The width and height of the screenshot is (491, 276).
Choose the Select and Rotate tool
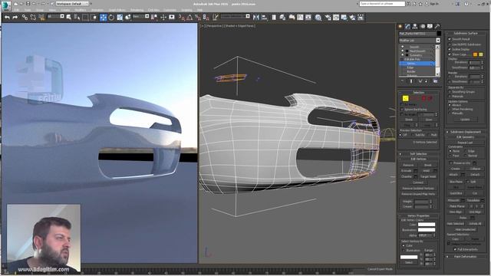[x=111, y=18]
